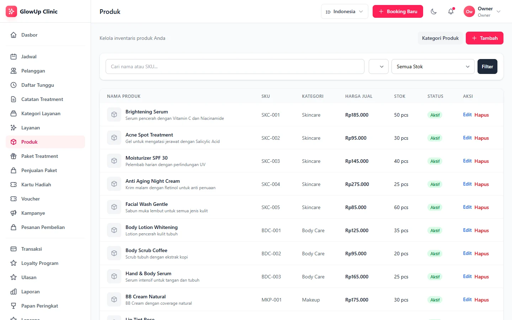Click the Layanan sparkle icon

pos(14,128)
